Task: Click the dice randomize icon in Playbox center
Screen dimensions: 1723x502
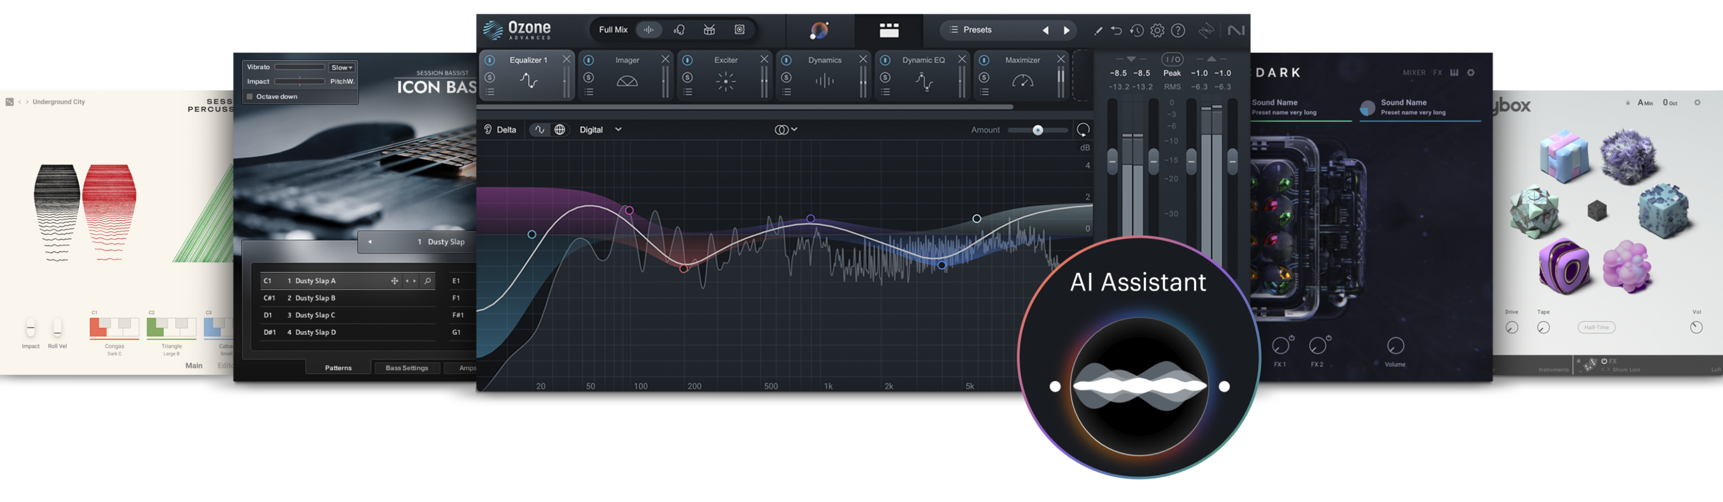Action: (x=1597, y=211)
